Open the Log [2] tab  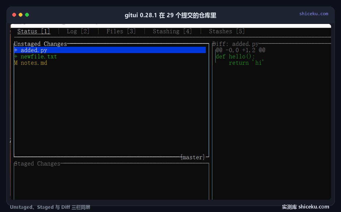point(78,31)
